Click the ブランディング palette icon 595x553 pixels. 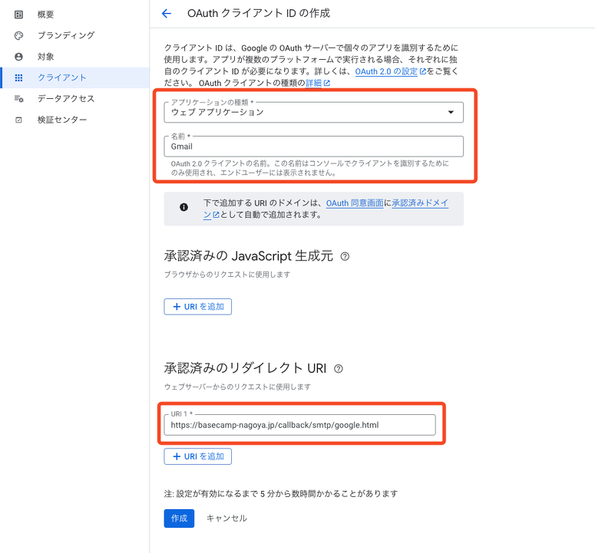(x=19, y=35)
